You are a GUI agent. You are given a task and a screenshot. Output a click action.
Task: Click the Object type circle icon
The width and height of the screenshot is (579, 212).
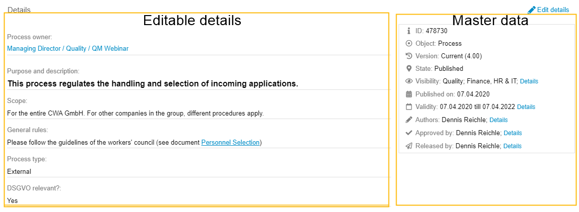pyautogui.click(x=409, y=44)
